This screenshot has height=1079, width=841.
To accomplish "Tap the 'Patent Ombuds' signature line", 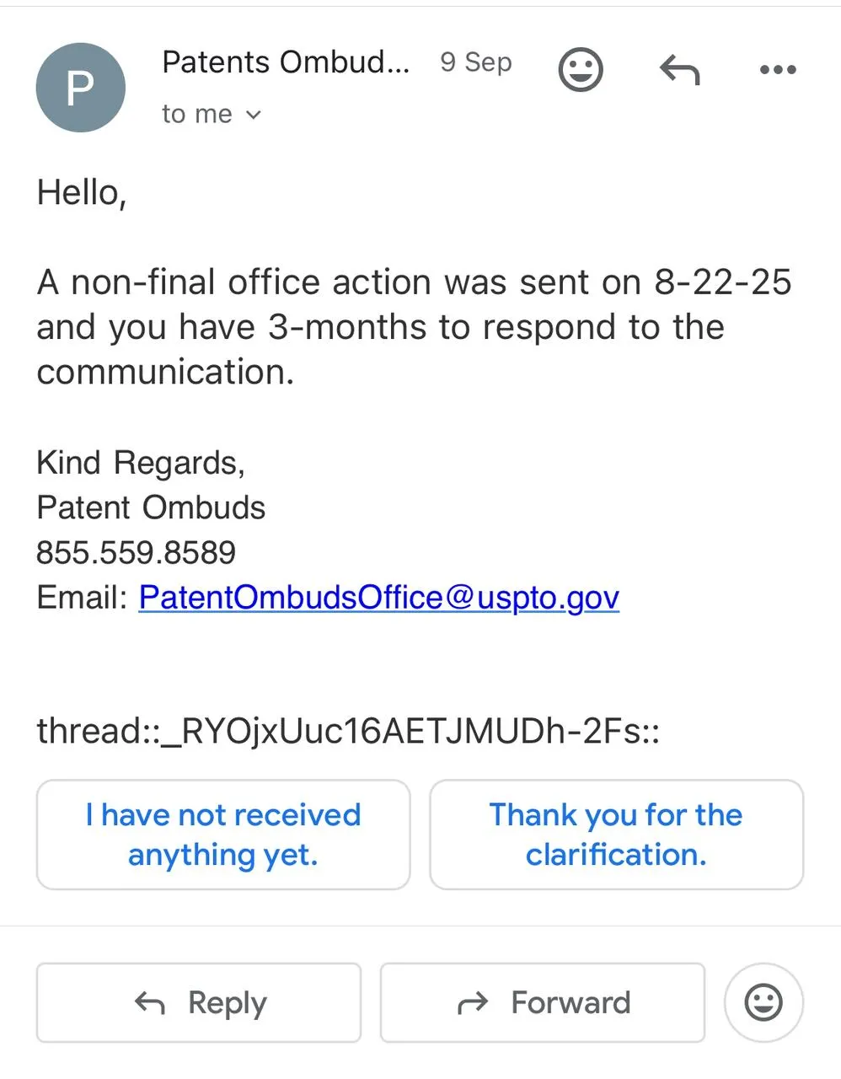I will click(151, 507).
